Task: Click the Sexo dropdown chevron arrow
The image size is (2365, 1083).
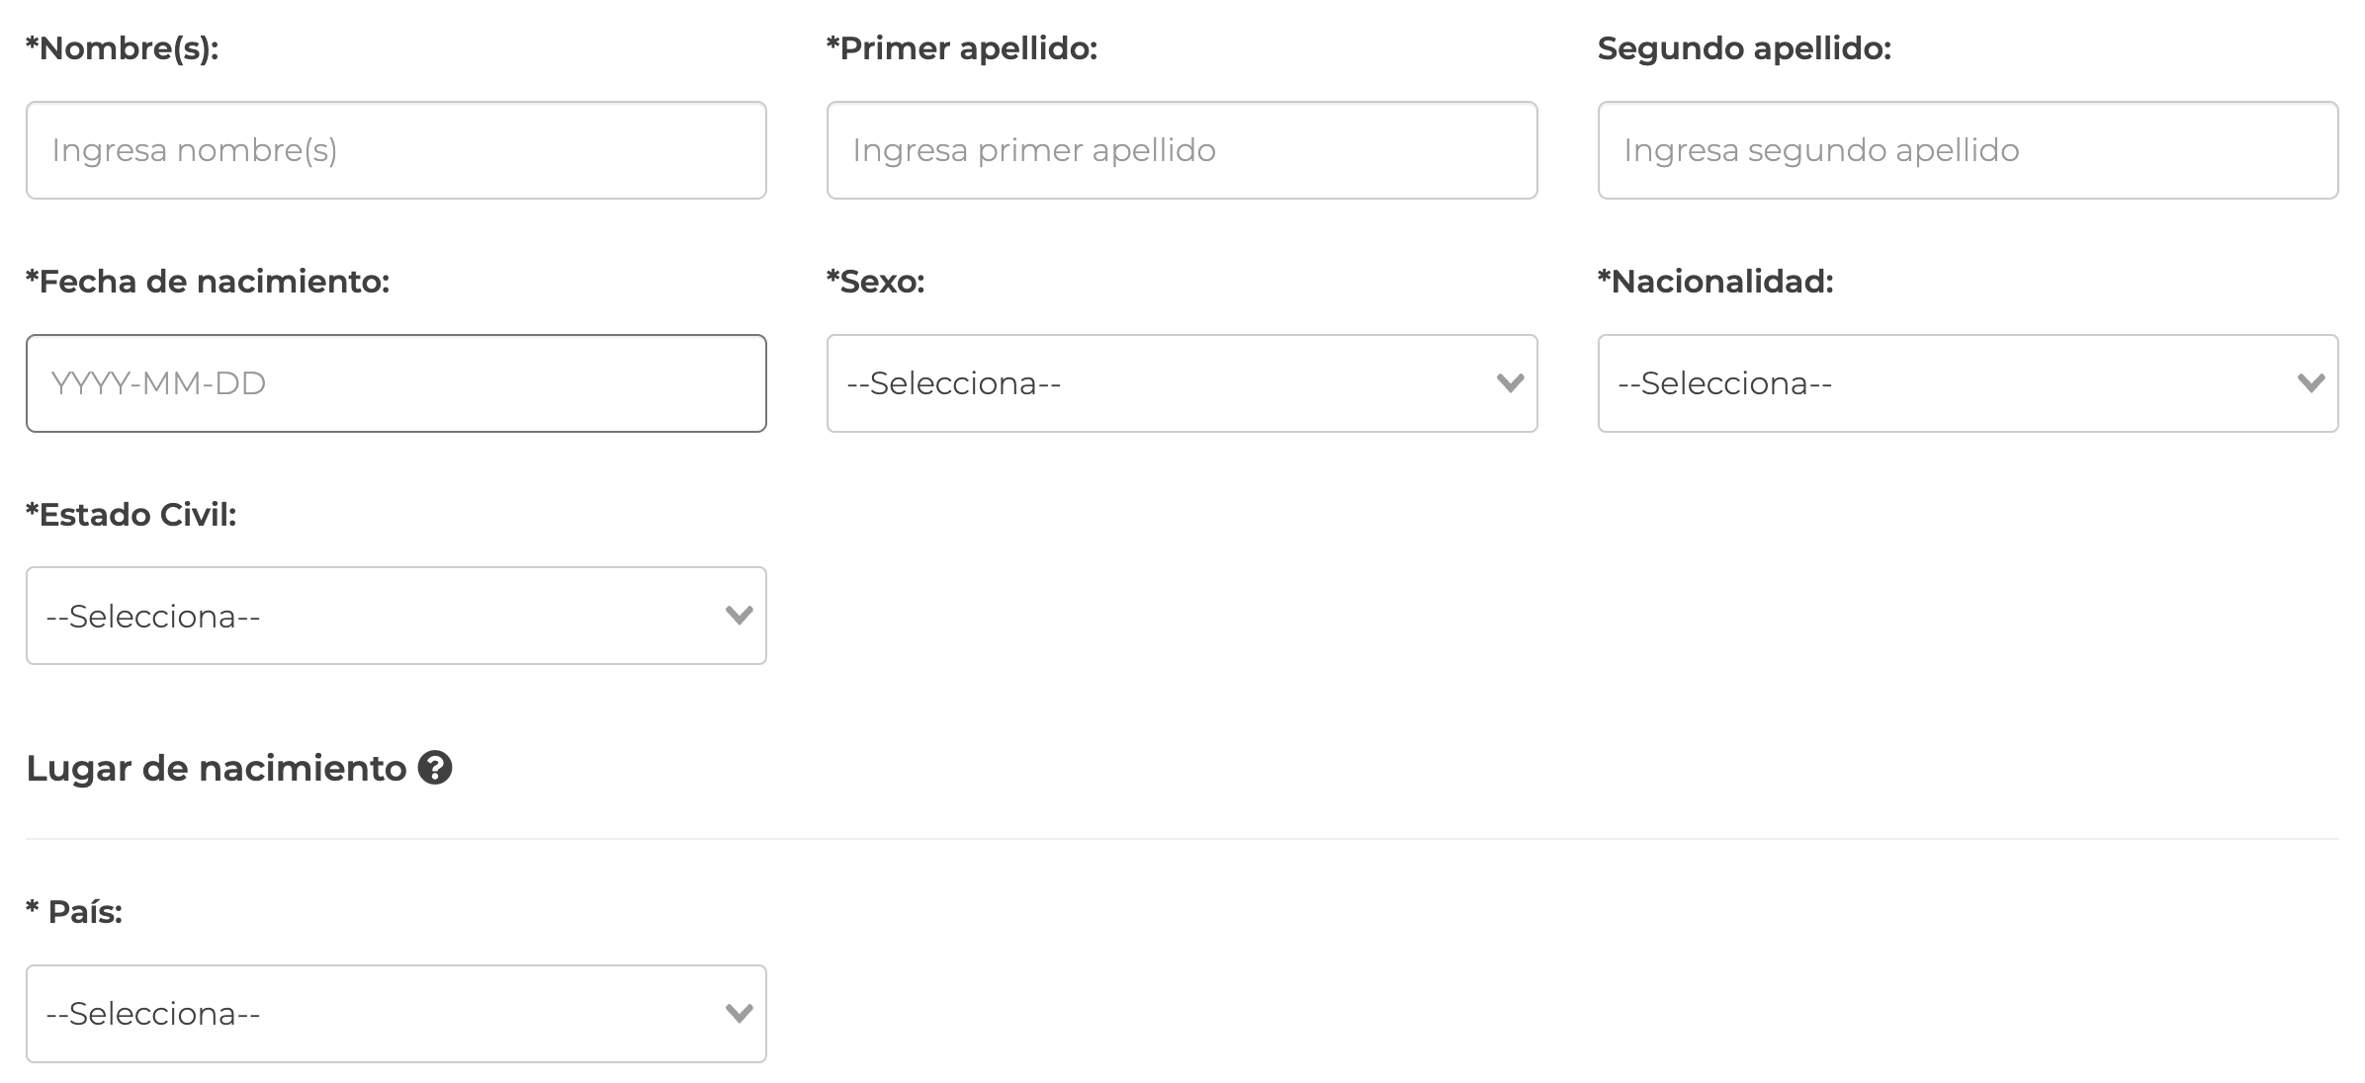Action: point(1510,383)
